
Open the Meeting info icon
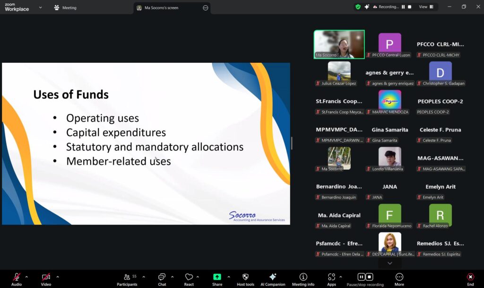[x=303, y=277]
